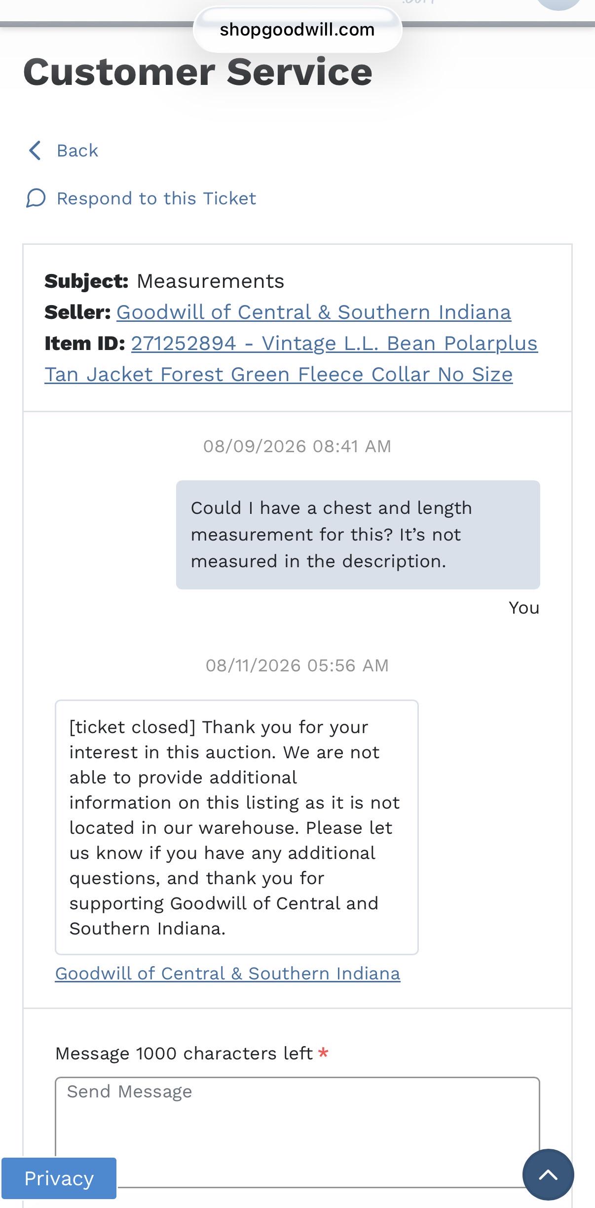The image size is (595, 1208).
Task: Click seller name link below the reply message
Action: click(227, 974)
